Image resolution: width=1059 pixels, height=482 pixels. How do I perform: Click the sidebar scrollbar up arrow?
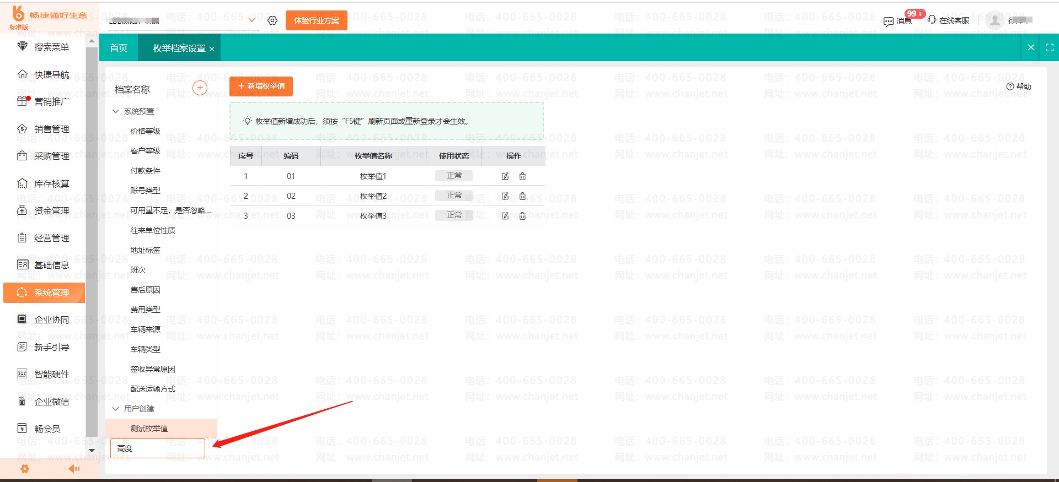92,41
